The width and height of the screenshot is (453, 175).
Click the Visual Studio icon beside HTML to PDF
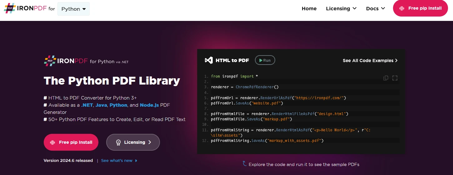pyautogui.click(x=209, y=60)
